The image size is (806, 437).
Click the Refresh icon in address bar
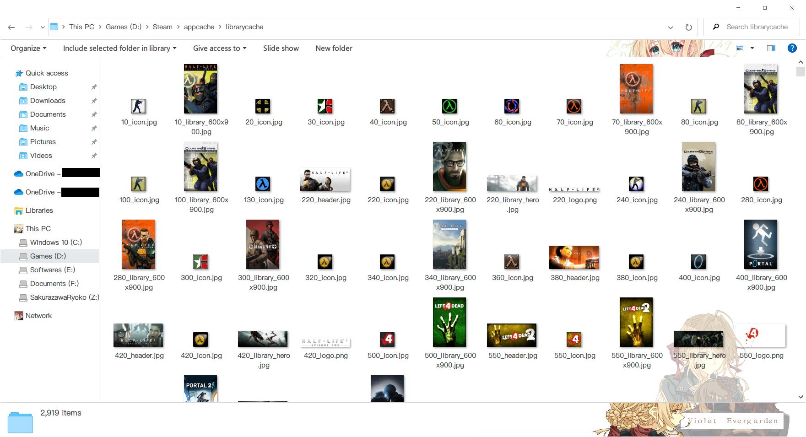688,27
